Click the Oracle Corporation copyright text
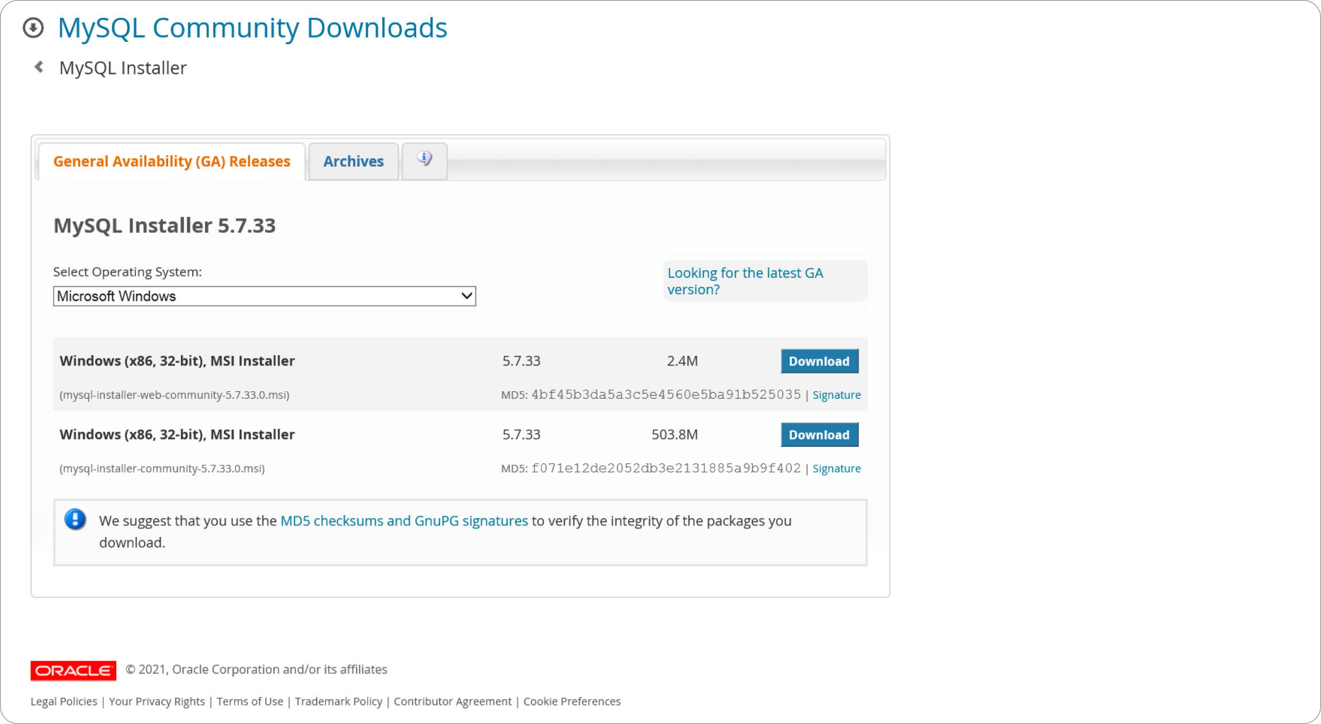The height and width of the screenshot is (724, 1321). click(x=257, y=669)
